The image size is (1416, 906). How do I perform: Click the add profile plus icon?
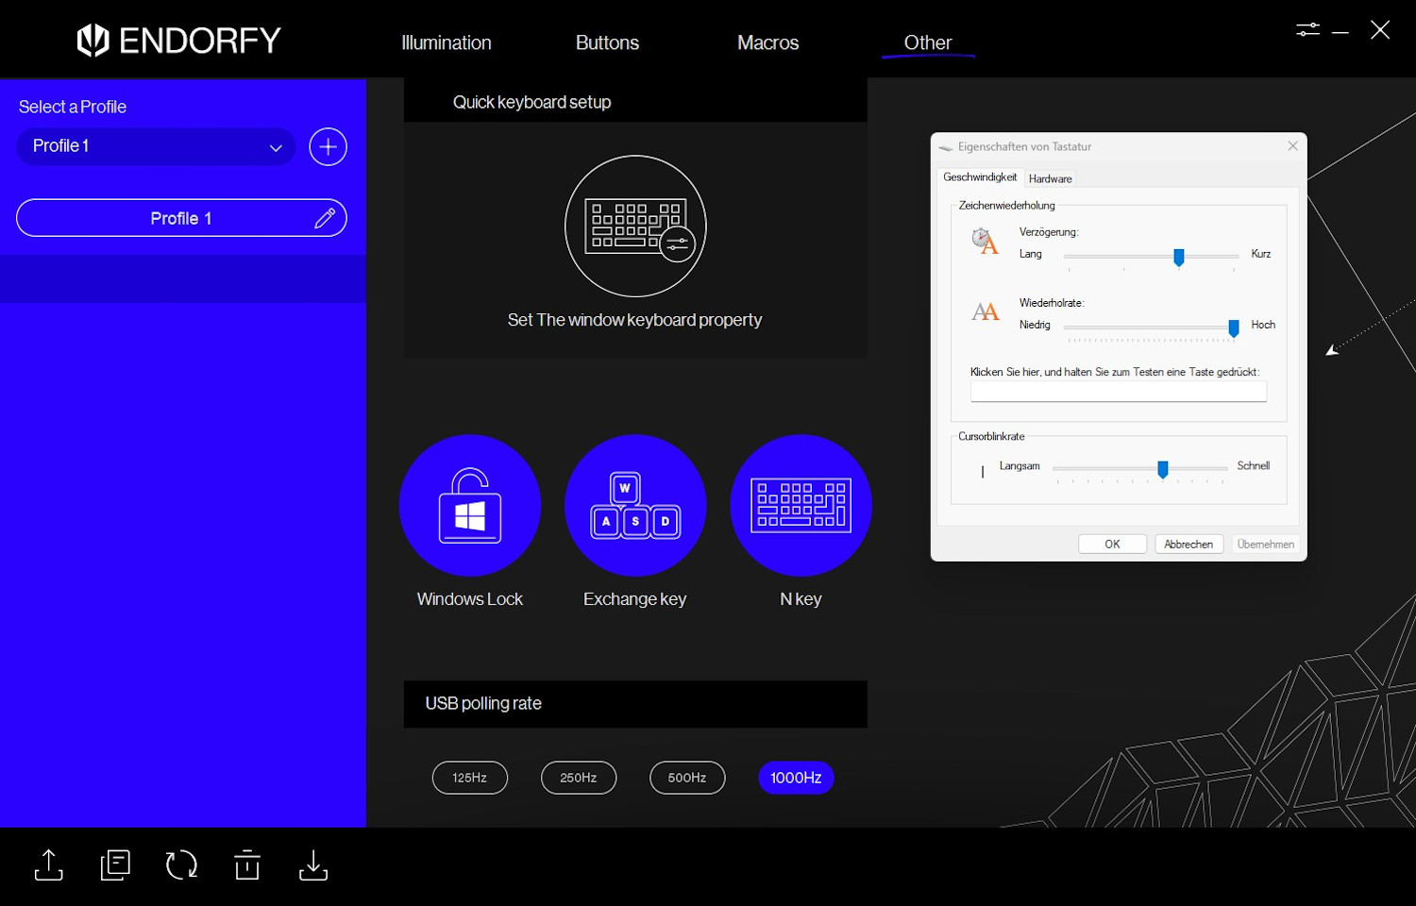[x=328, y=146]
